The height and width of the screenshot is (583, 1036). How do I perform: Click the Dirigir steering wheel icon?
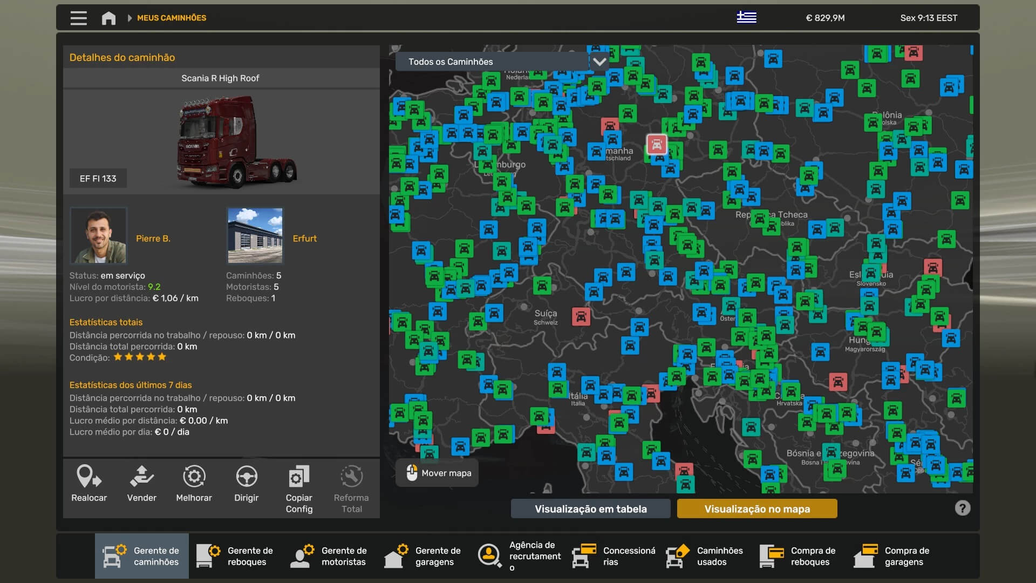pos(246,477)
